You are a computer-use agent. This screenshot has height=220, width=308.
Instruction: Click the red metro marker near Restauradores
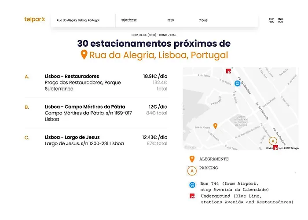275,148
